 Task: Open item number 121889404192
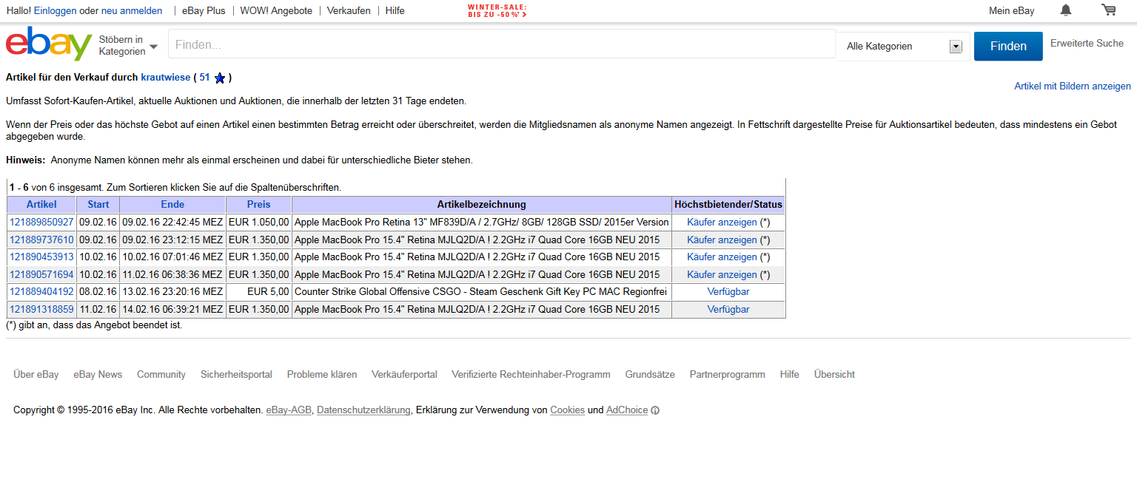[41, 292]
